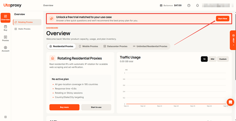Open the Overview sidebar section
236x121 pixels.
coord(6,18)
